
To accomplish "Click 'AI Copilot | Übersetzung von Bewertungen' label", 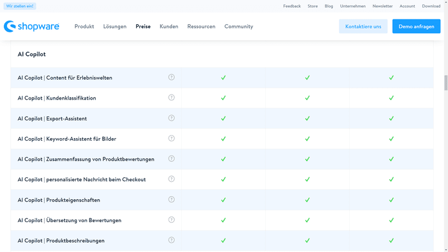I will pyautogui.click(x=70, y=220).
